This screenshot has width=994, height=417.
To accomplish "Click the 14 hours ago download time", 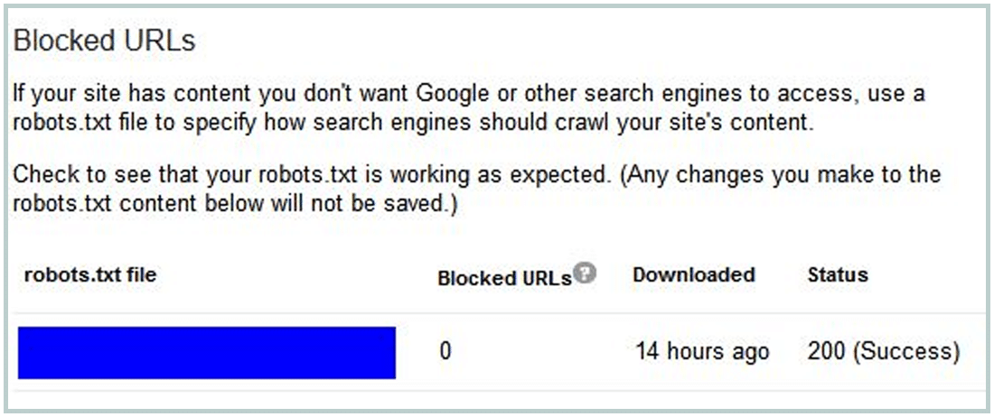I will coord(702,351).
